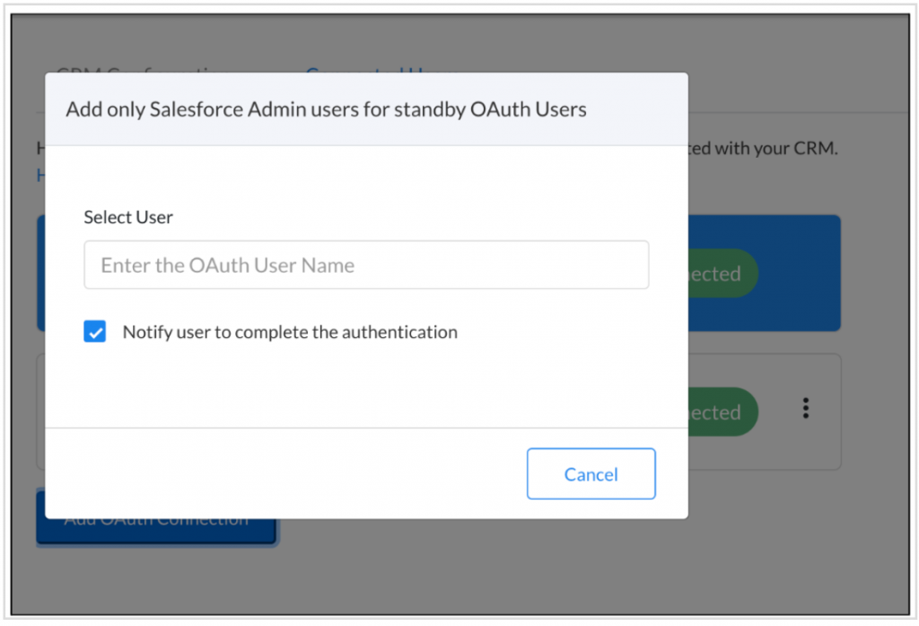Image resolution: width=919 pixels, height=626 pixels.
Task: Click the grey header bar right of the dialog title
Action: [x=637, y=109]
